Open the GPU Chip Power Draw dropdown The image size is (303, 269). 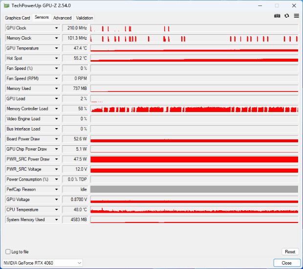(56, 149)
